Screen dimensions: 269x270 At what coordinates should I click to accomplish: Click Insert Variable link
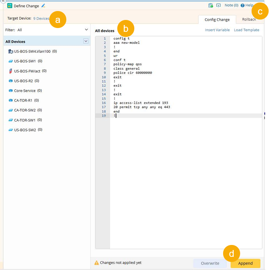[217, 30]
